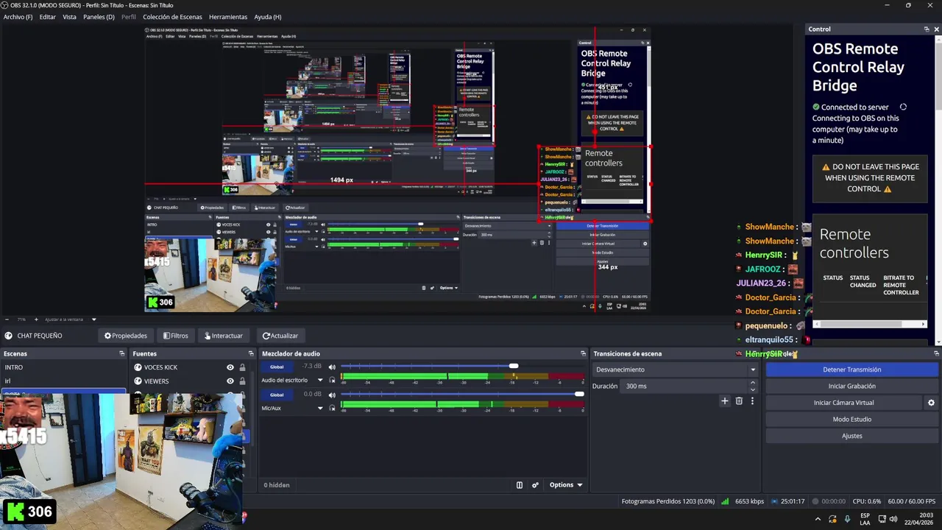Open the Colección de Escenas menu
Viewport: 942px width, 530px height.
coord(172,16)
